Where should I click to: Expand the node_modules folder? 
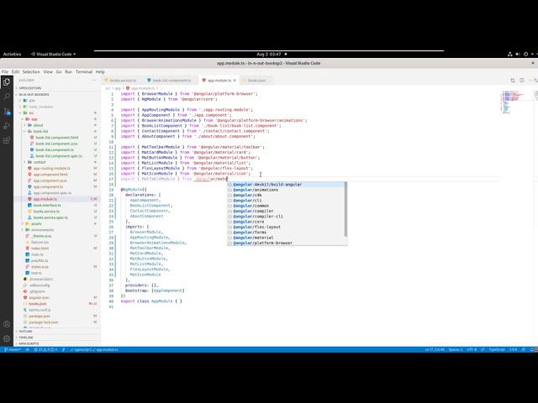[41, 107]
